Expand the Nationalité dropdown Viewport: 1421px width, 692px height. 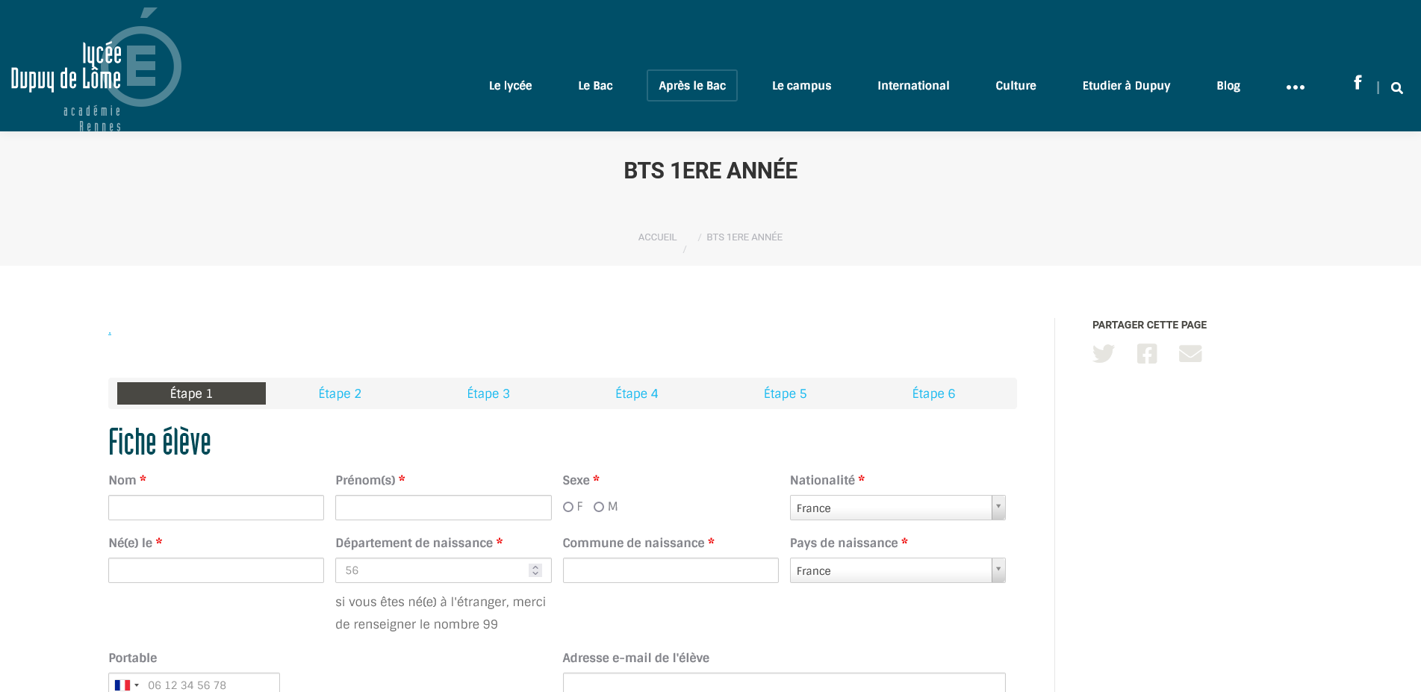[998, 508]
